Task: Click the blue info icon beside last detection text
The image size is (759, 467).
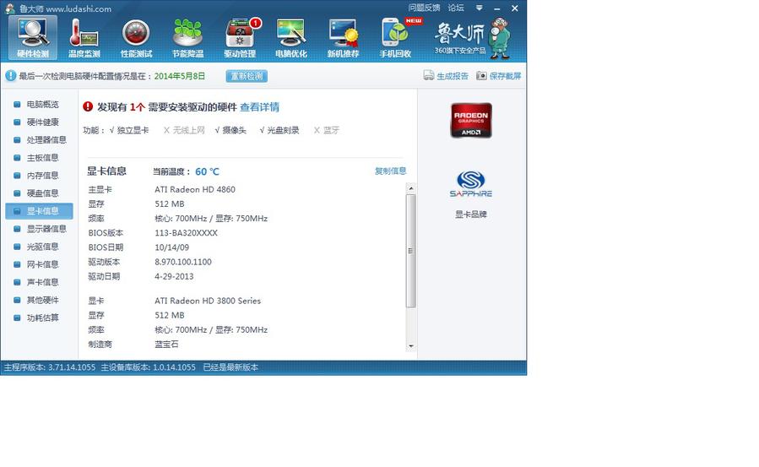Action: pyautogui.click(x=11, y=75)
